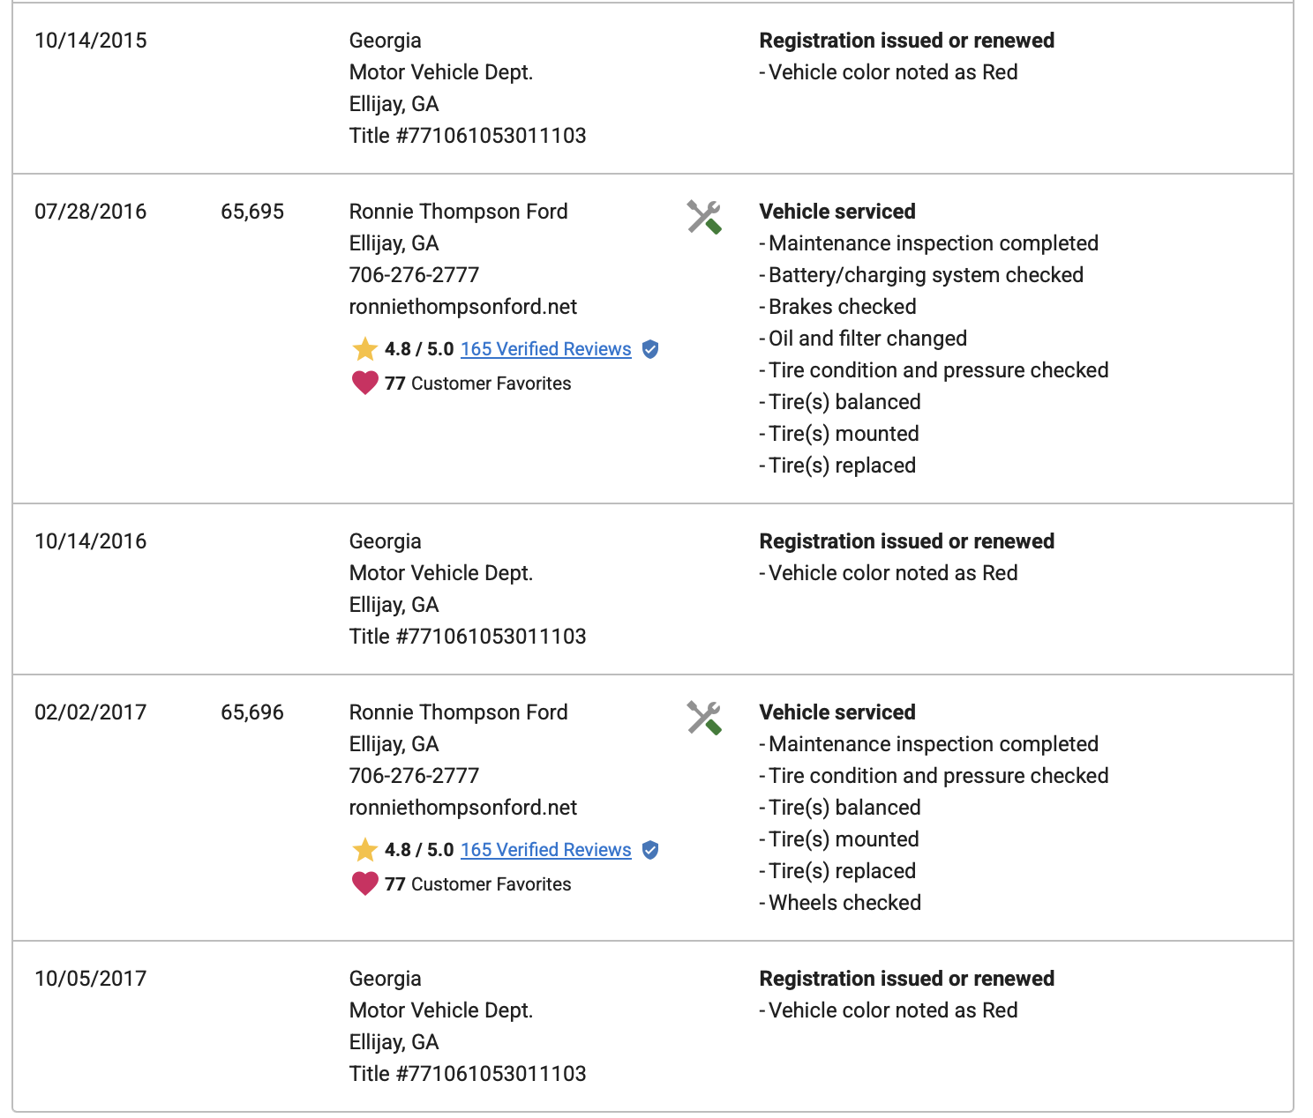Click the gold star in 02/02/2017 entry

coord(364,850)
